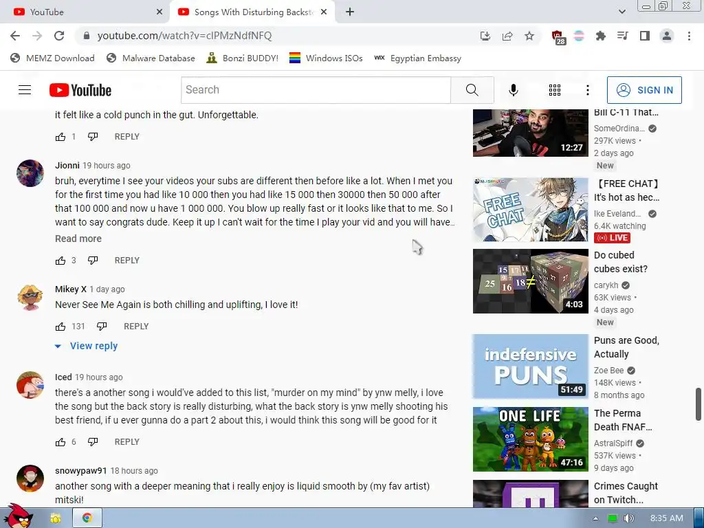Image resolution: width=704 pixels, height=528 pixels.
Task: Open the tab search dropdown arrow
Action: point(621,12)
